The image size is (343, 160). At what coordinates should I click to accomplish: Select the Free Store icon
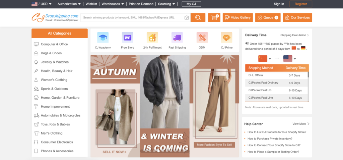(127, 38)
